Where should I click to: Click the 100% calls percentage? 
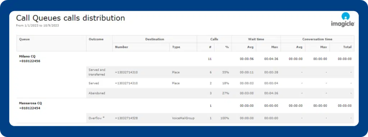(225, 118)
